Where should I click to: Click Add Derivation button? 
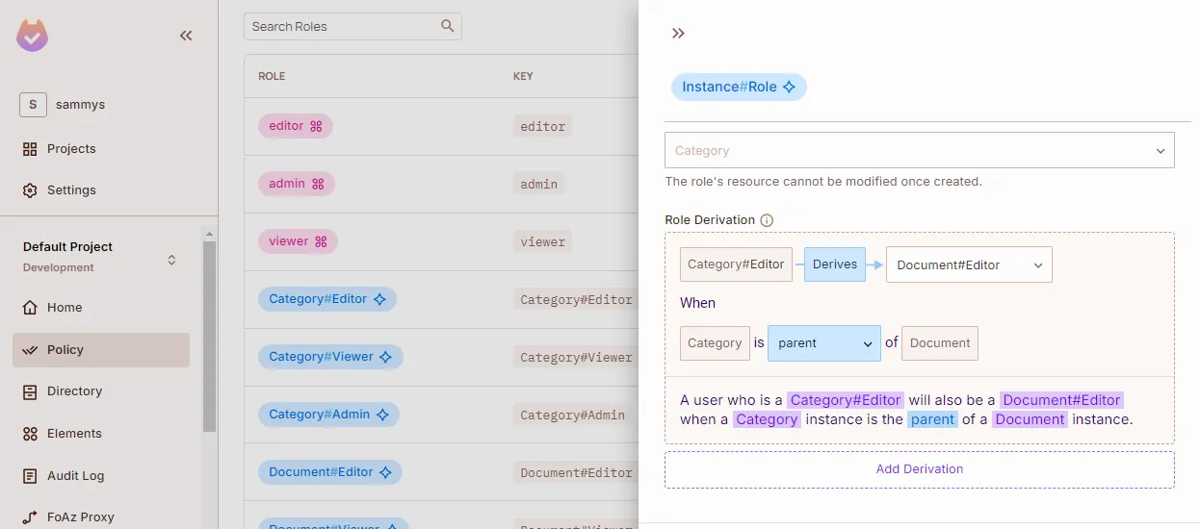coord(919,469)
